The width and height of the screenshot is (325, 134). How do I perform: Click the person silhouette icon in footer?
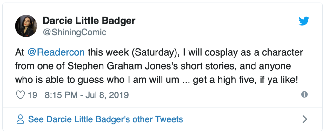point(21,119)
